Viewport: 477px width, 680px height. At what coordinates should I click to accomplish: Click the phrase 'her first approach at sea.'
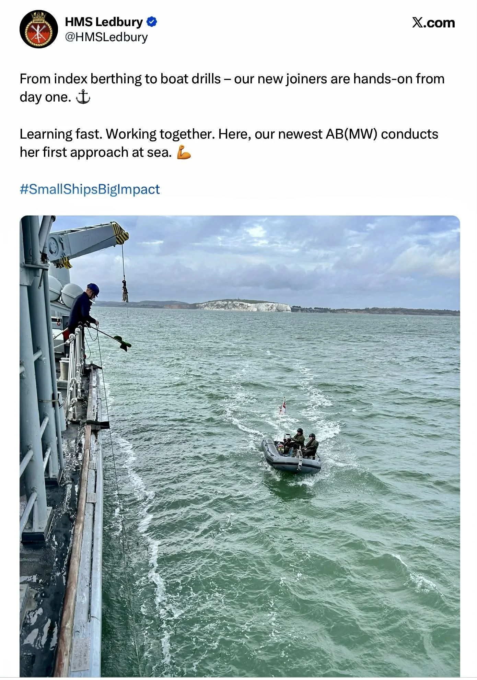coord(96,152)
